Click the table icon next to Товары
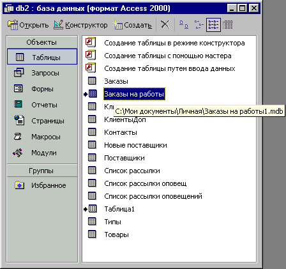The width and height of the screenshot is (286, 269). pos(92,234)
